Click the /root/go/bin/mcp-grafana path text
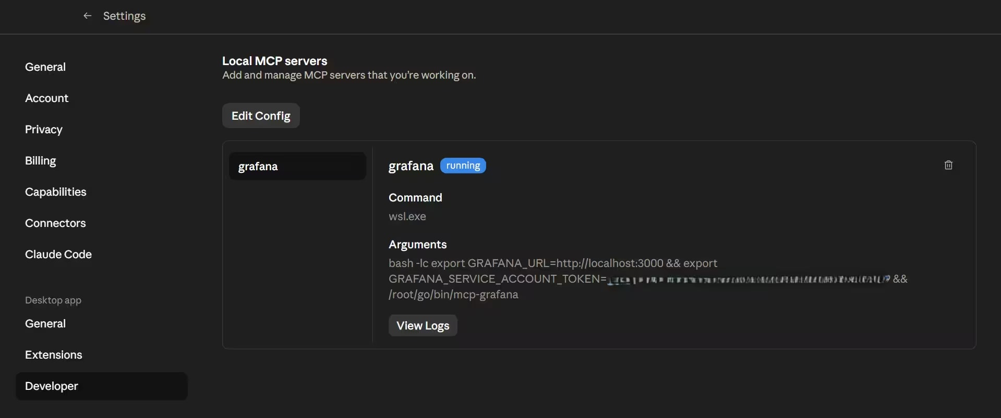Viewport: 1001px width, 418px height. pyautogui.click(x=453, y=295)
